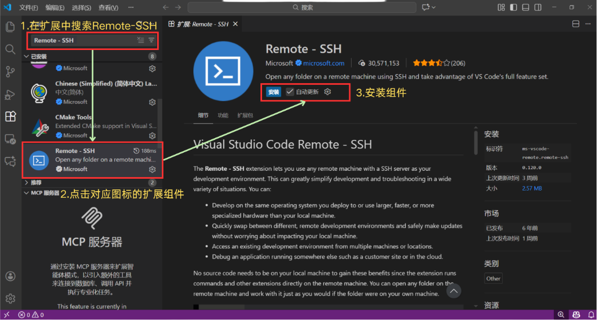Click the 2.57 MB size link

pos(532,188)
